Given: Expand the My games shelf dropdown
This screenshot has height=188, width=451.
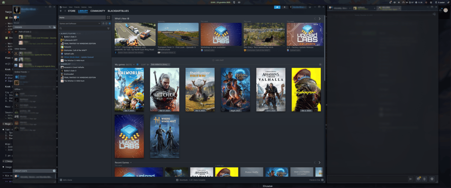Looking at the screenshot, I should [x=134, y=64].
